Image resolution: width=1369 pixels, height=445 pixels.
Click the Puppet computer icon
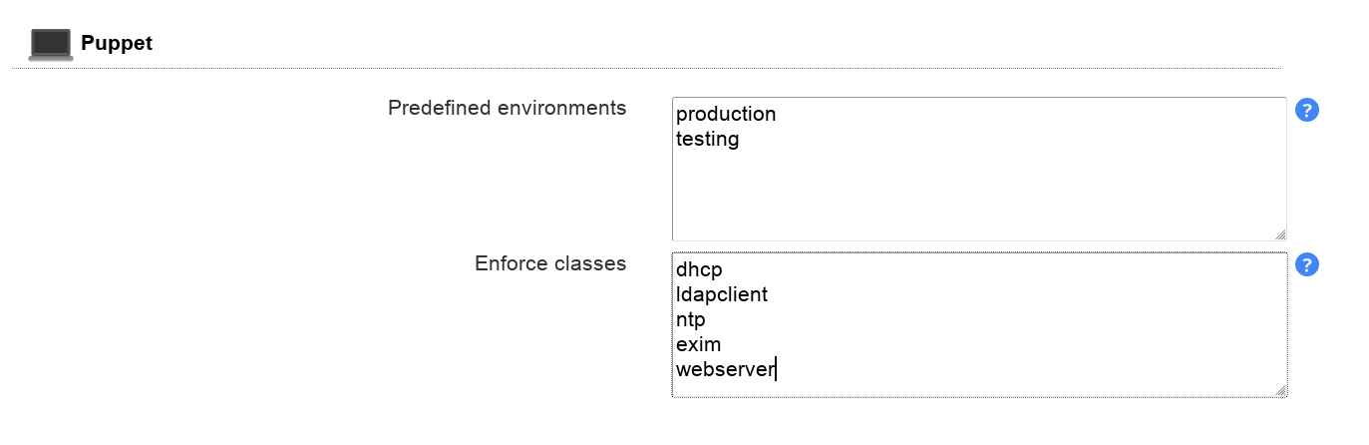click(50, 45)
